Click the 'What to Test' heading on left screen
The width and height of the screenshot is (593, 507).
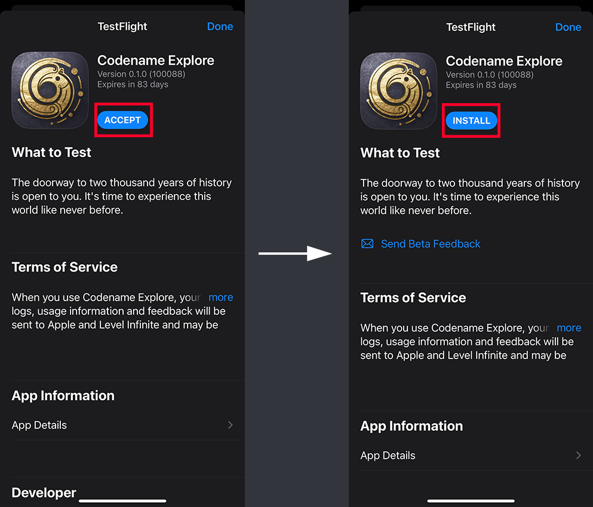coord(51,152)
